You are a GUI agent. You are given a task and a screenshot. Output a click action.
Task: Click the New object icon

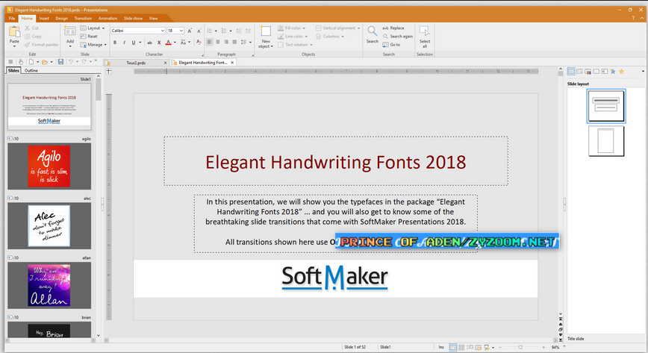[x=265, y=31]
